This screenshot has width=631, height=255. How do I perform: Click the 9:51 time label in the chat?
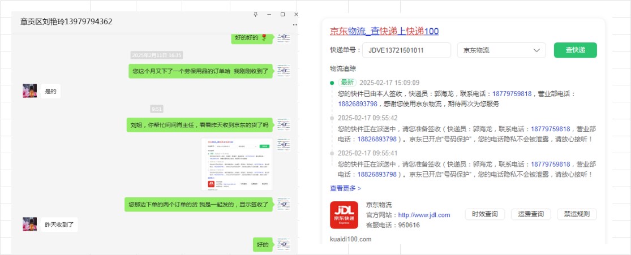click(x=157, y=109)
